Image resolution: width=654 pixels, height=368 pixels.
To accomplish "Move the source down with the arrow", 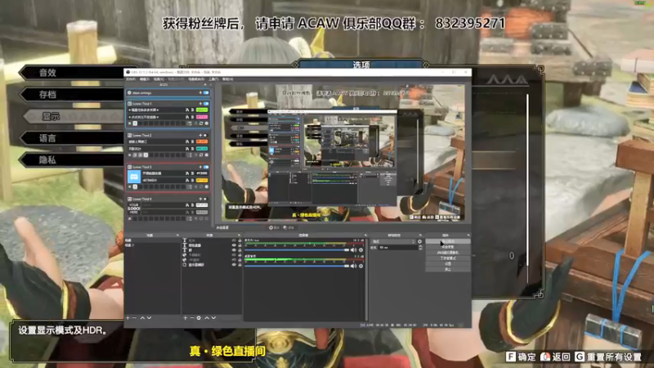I will point(213,318).
